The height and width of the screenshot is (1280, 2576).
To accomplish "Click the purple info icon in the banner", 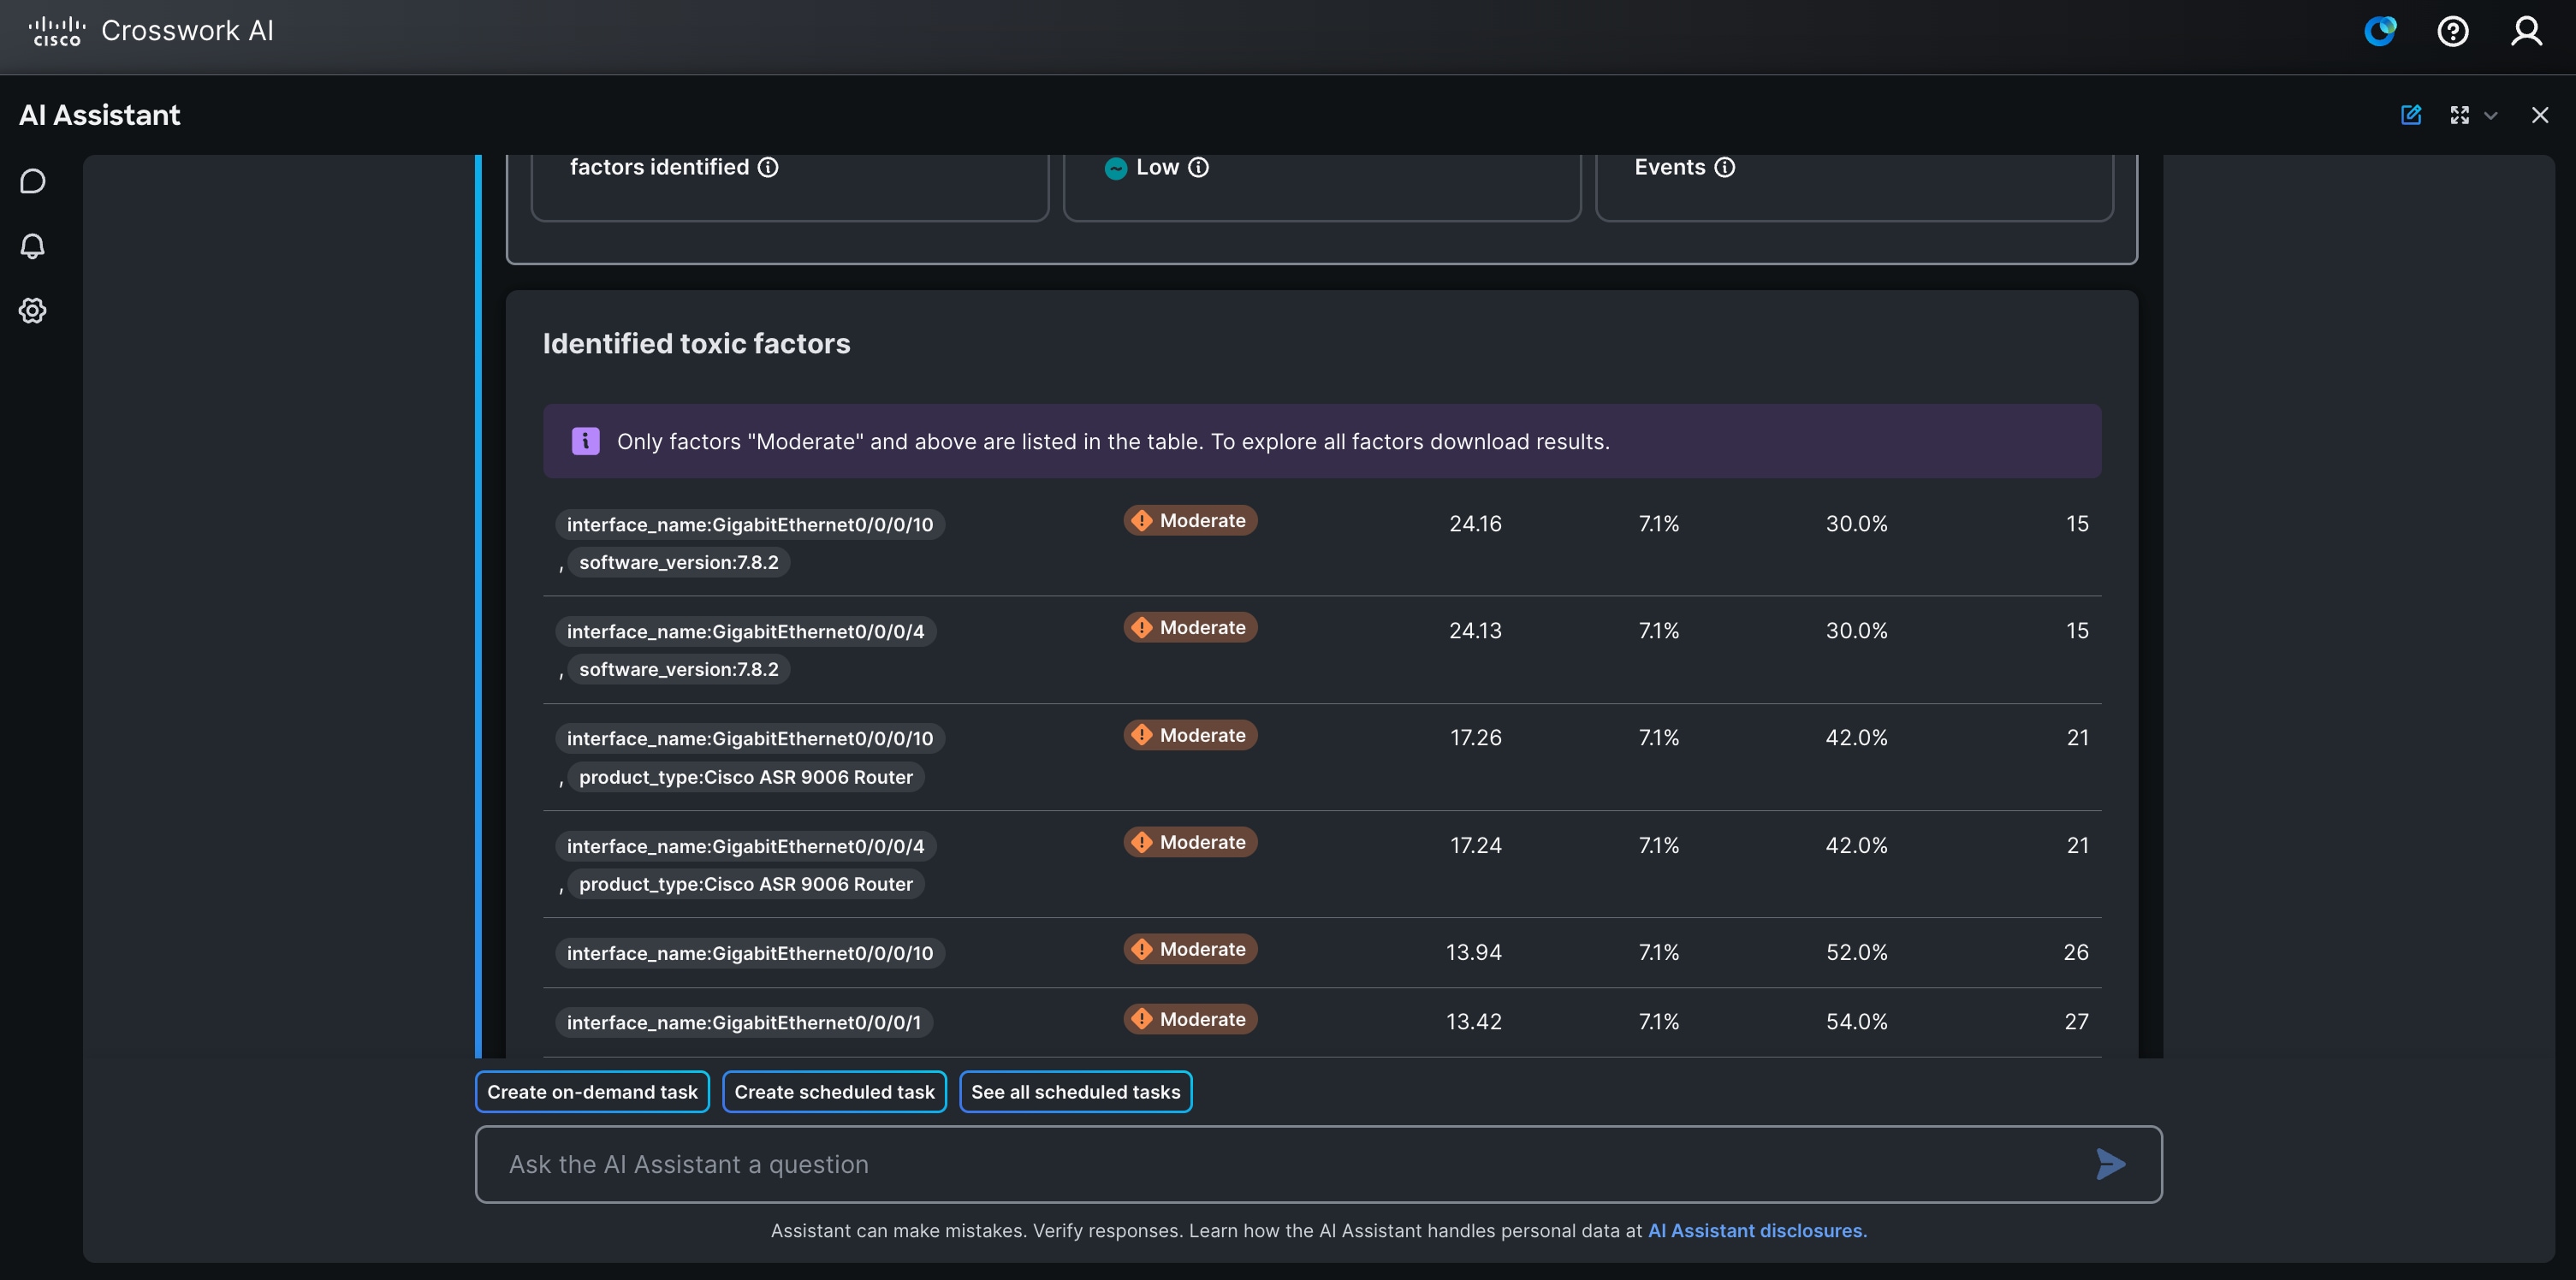I will 585,441.
